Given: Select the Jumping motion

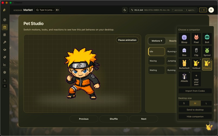Looking at the screenshot, I should (x=171, y=61).
